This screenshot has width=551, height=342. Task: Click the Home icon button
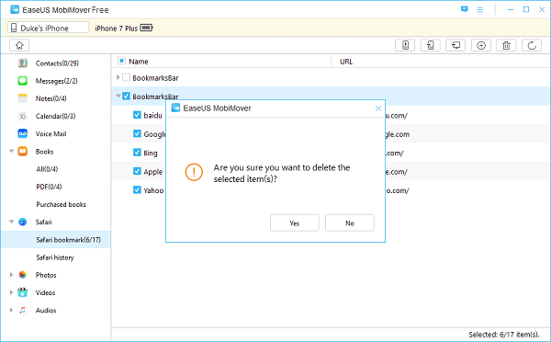pyautogui.click(x=19, y=45)
